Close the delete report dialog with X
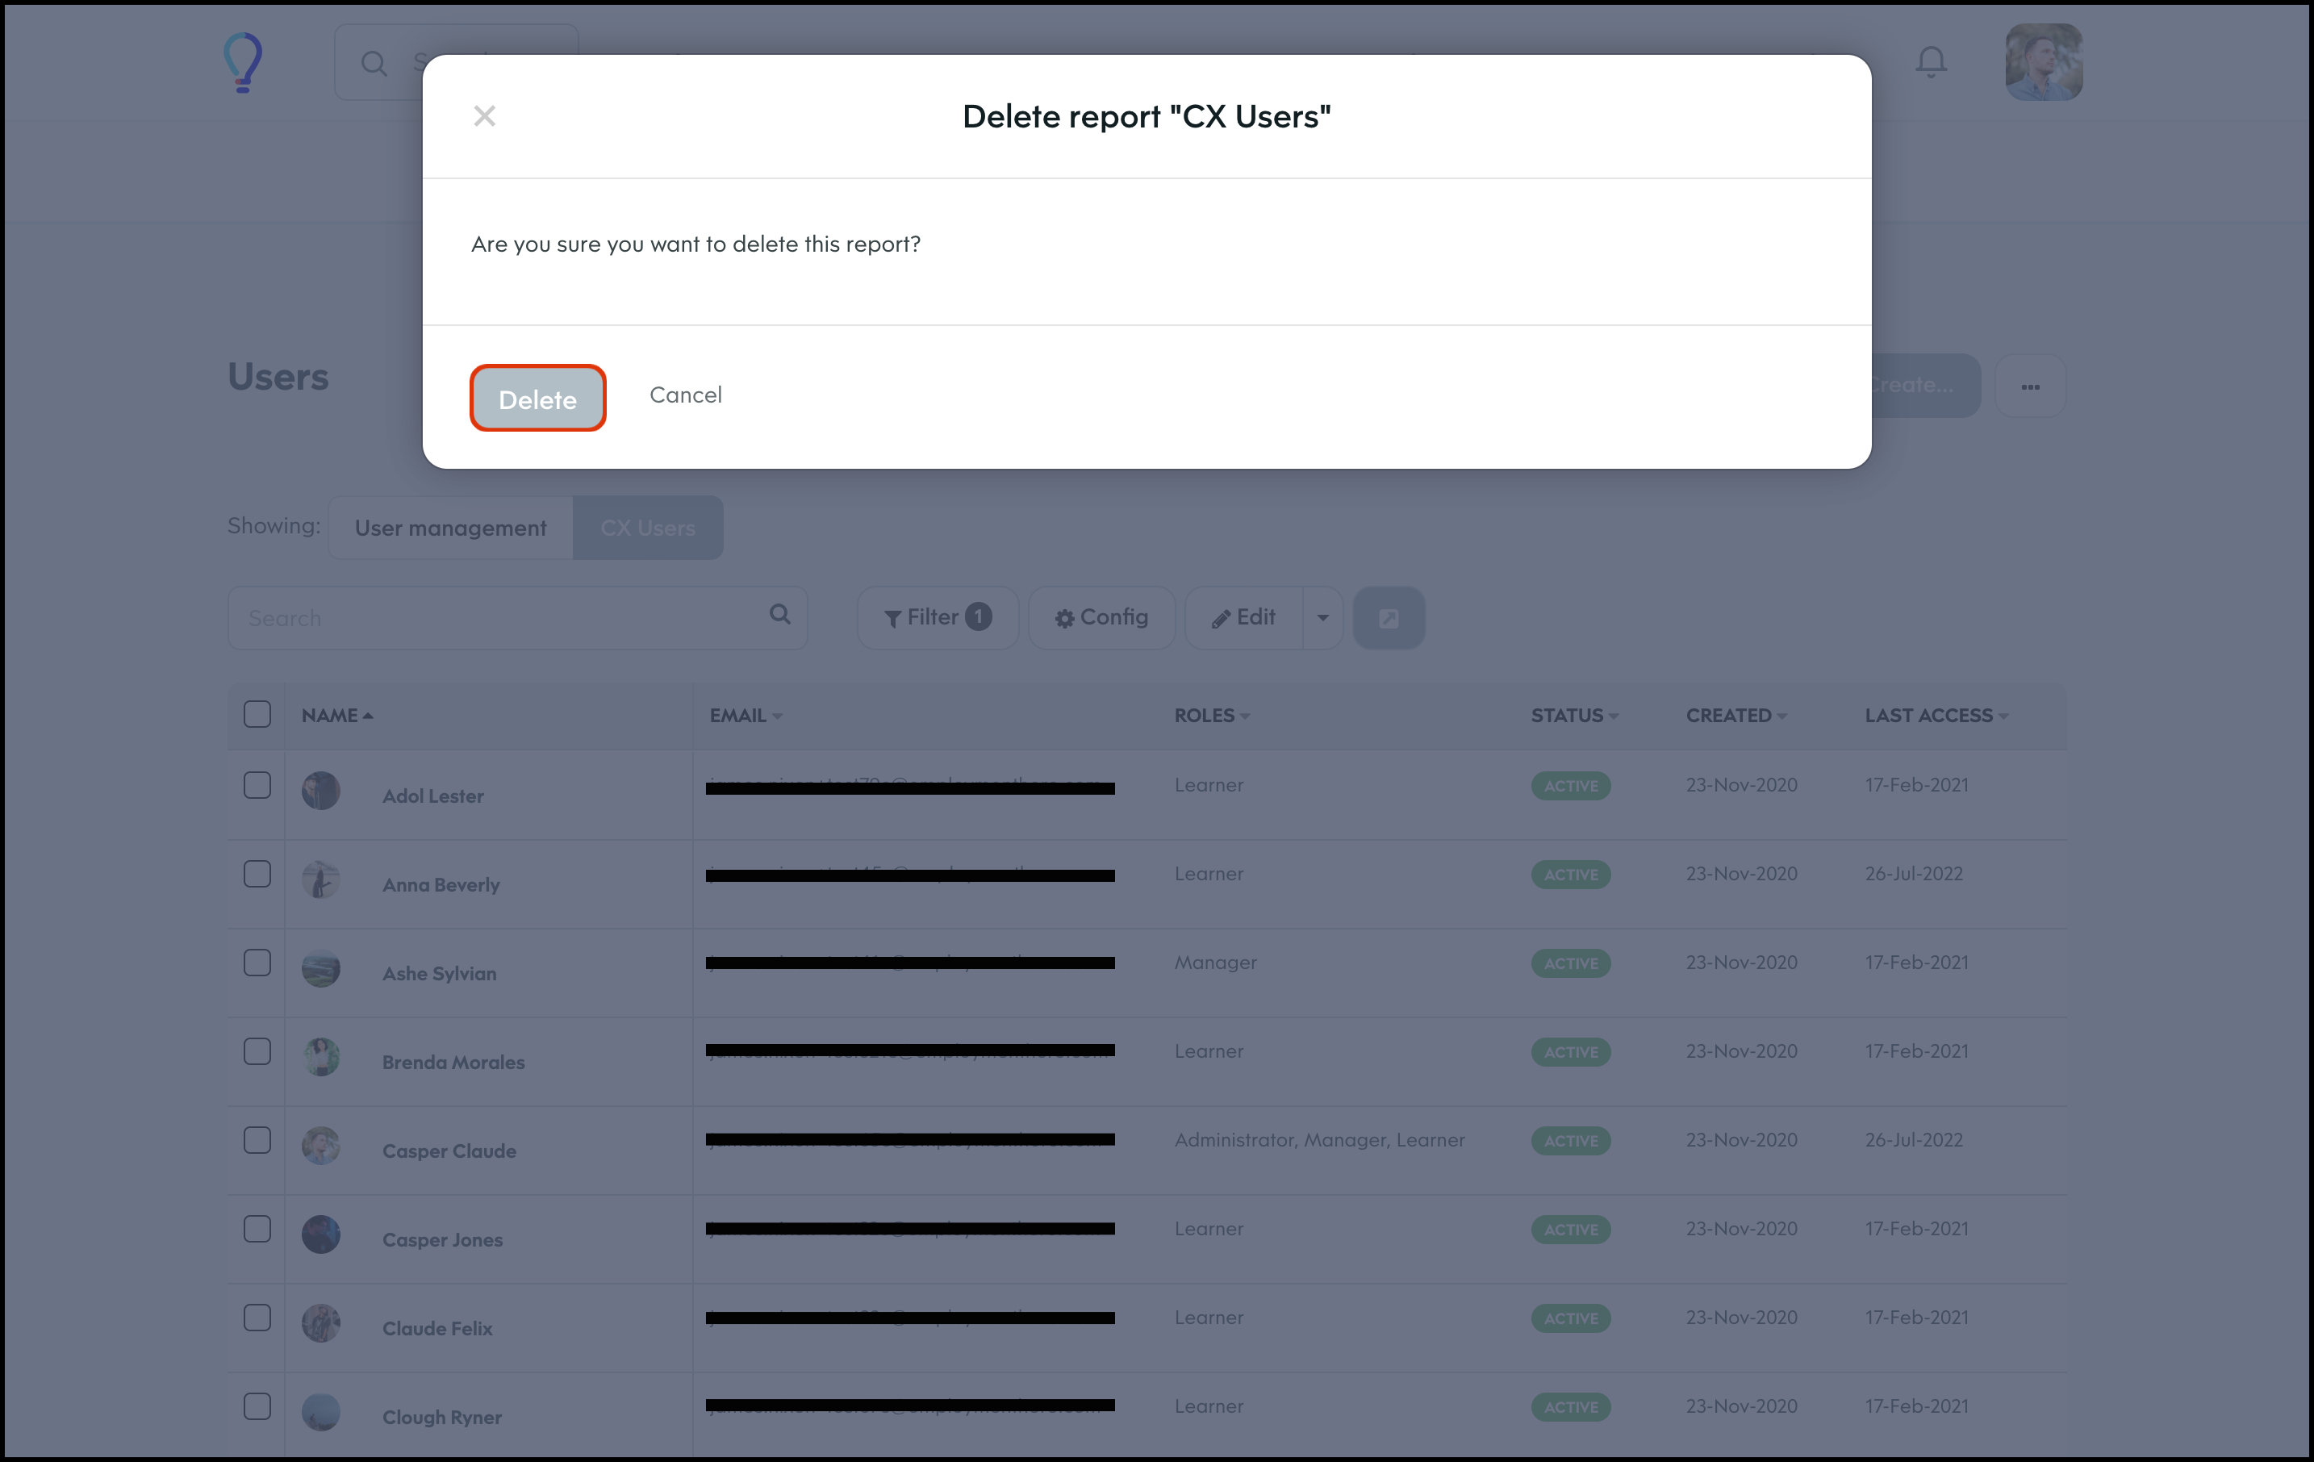This screenshot has height=1462, width=2314. pyautogui.click(x=484, y=116)
